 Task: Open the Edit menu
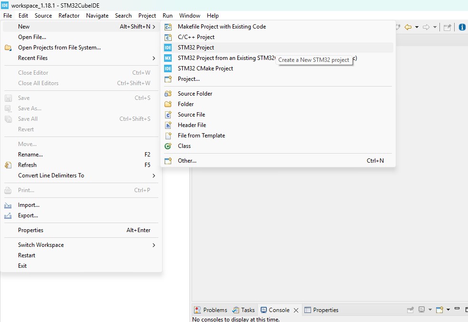pos(23,16)
